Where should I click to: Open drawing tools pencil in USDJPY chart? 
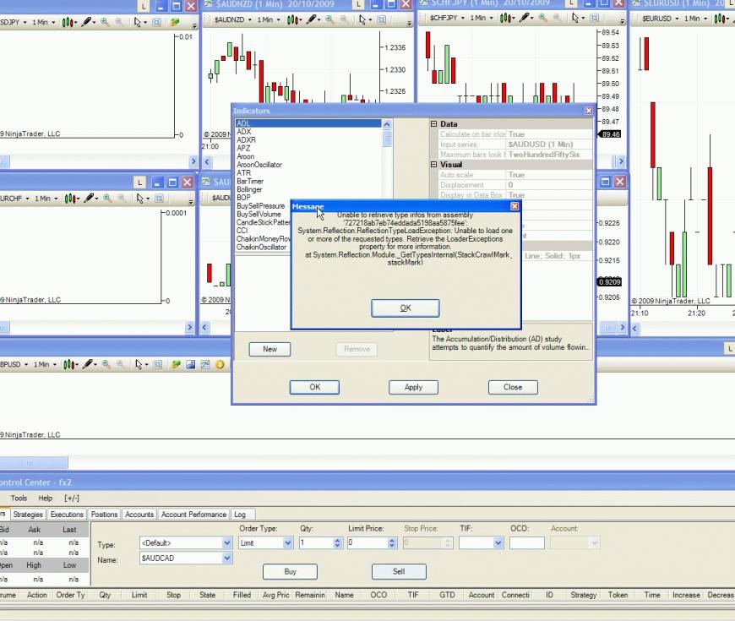(88, 22)
